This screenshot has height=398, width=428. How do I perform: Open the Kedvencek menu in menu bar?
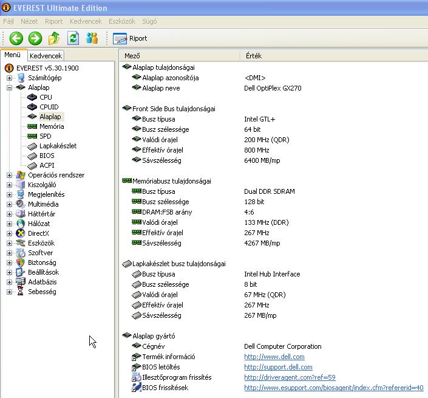(x=86, y=21)
